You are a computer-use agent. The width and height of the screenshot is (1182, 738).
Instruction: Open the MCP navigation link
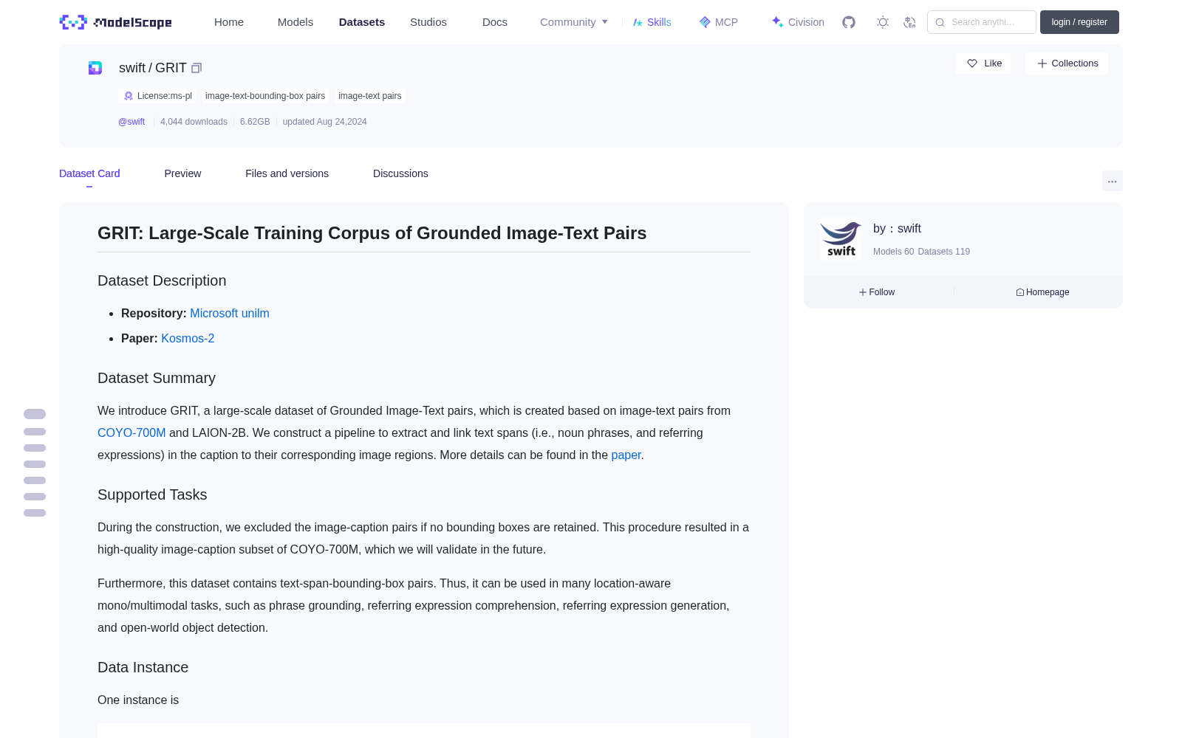click(x=718, y=22)
